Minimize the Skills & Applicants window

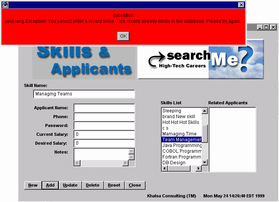click(260, 27)
